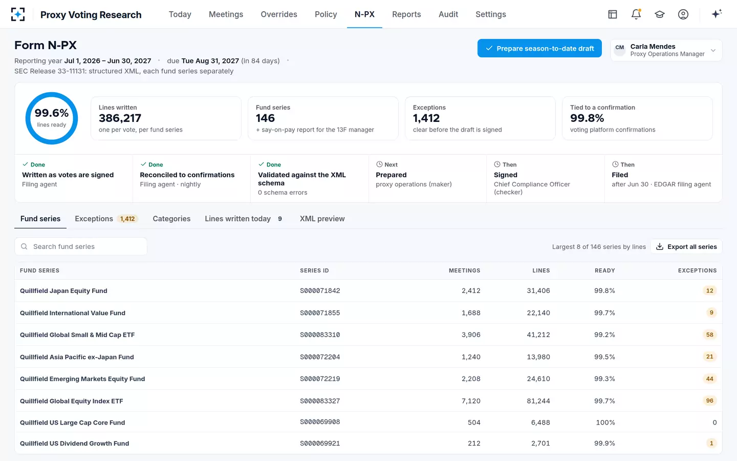Open Quillfield International Value Fund row
737x461 pixels.
(368, 312)
